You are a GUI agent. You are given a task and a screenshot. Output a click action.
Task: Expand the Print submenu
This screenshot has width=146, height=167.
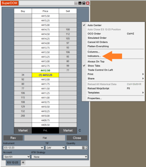pyautogui.click(x=113, y=74)
